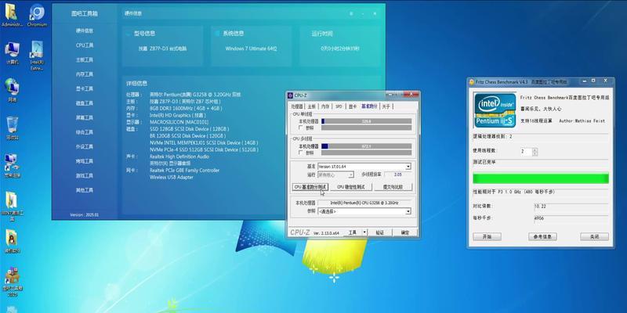
Task: Switch to the 处理器 tab in CPU-Z
Action: 297,106
